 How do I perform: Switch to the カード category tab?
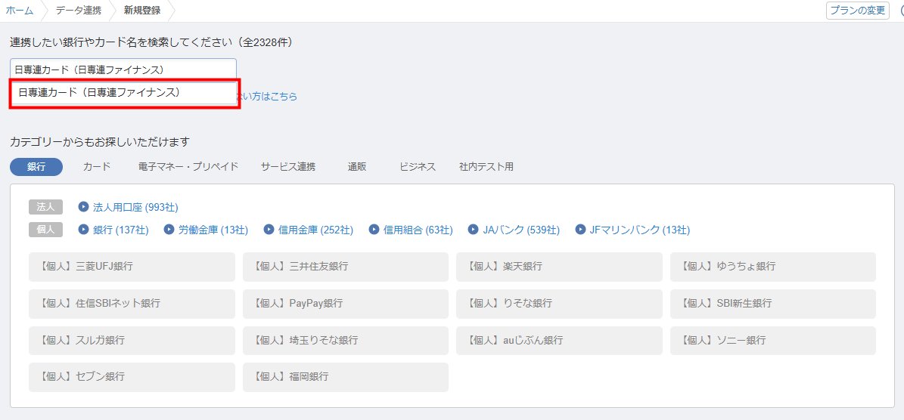97,167
